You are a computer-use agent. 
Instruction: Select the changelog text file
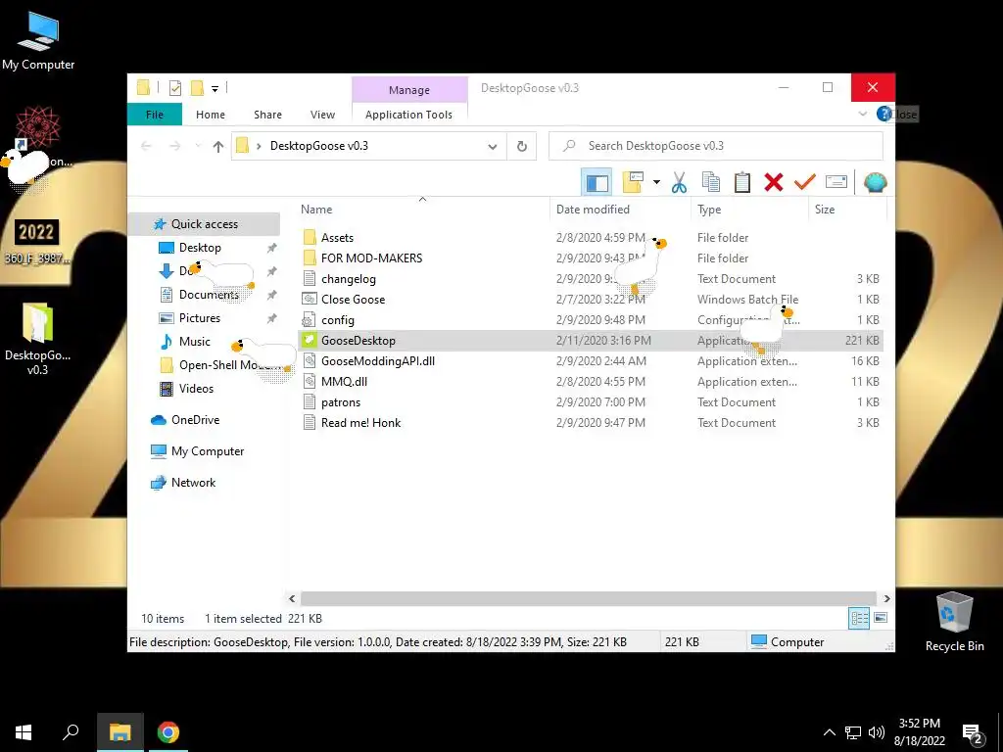coord(349,279)
